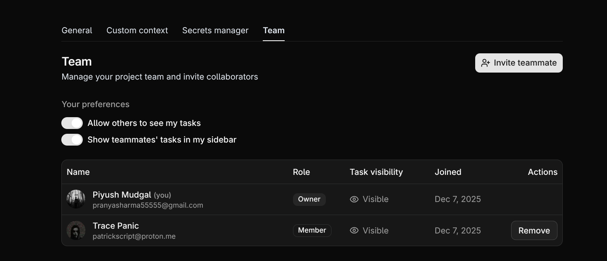Click the Member role badge
This screenshot has width=607, height=261.
point(312,230)
